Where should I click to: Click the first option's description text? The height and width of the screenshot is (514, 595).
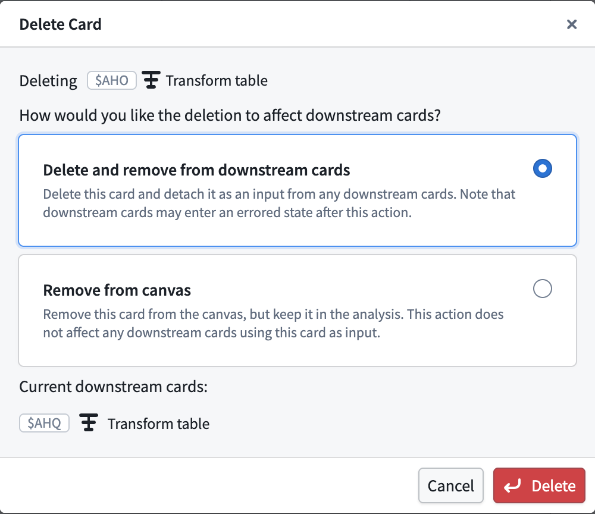[x=278, y=203]
